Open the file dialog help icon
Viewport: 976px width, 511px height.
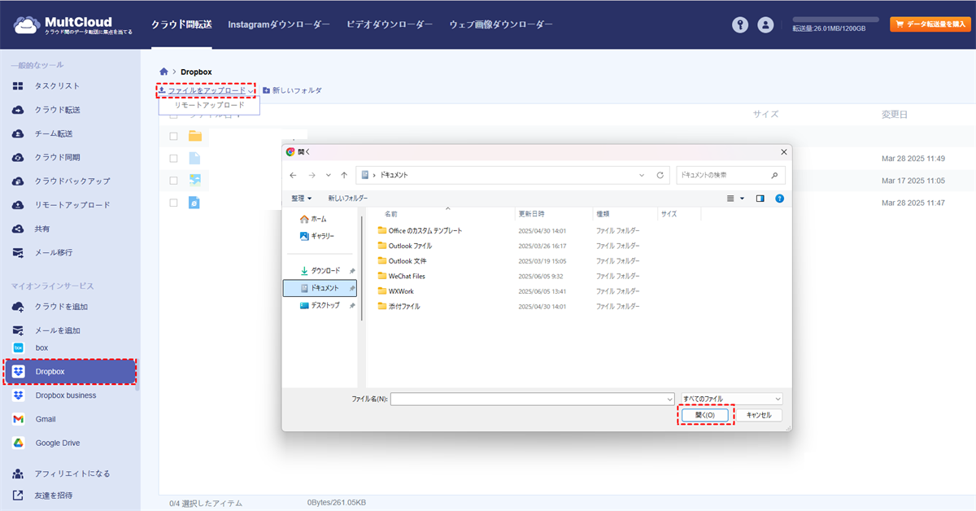[779, 198]
